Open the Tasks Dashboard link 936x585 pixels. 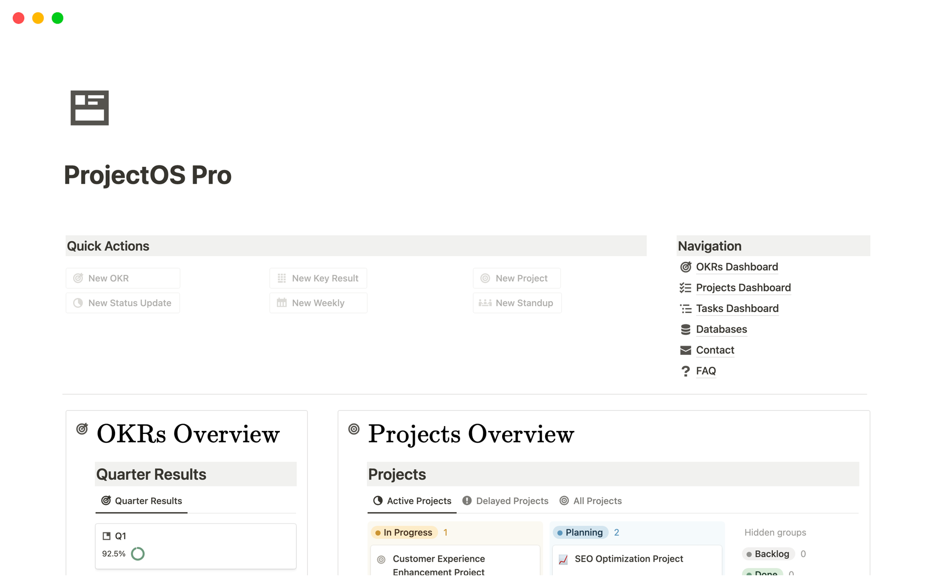pos(737,309)
